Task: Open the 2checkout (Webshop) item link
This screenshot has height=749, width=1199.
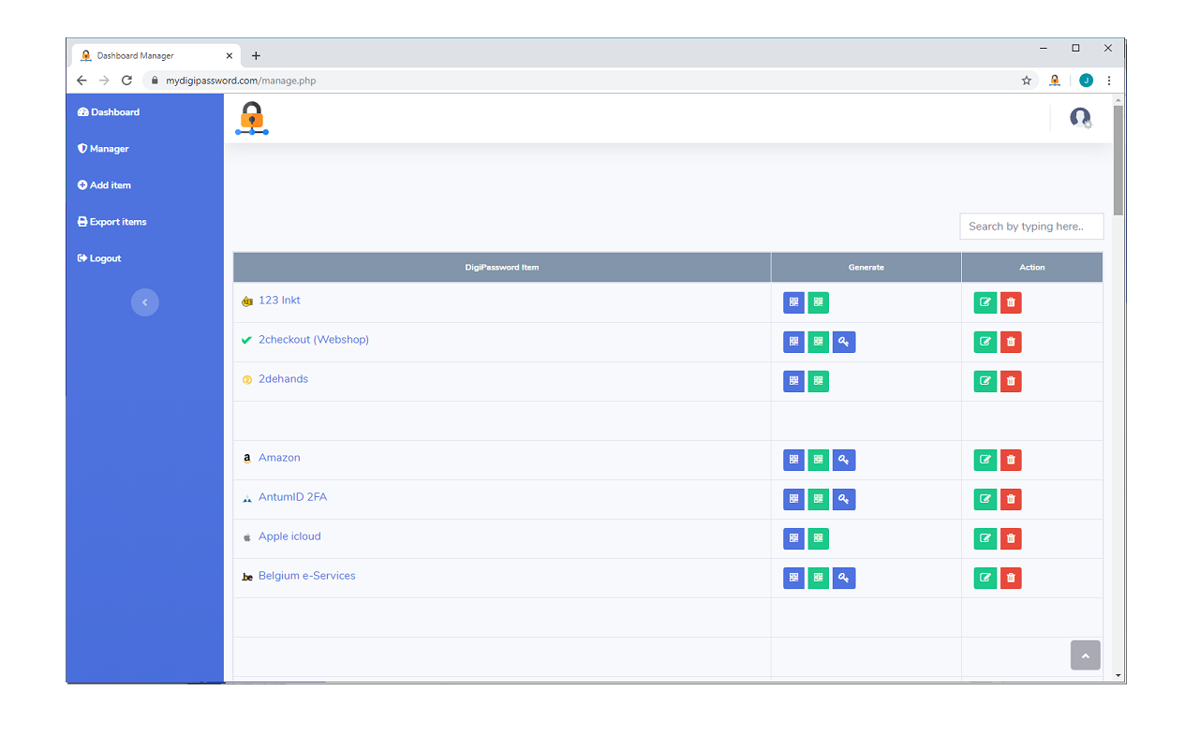Action: (313, 340)
